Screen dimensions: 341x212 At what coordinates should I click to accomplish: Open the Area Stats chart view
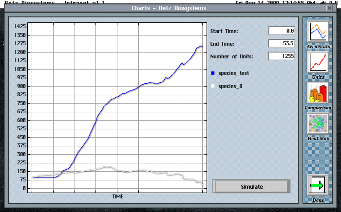(x=318, y=32)
